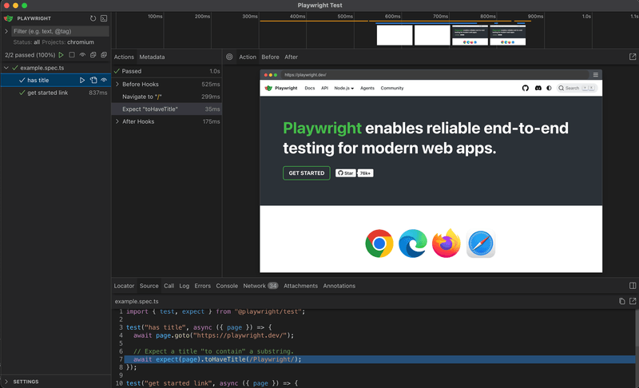The image size is (639, 388).
Task: Stop the test run square icon
Action: click(x=72, y=54)
